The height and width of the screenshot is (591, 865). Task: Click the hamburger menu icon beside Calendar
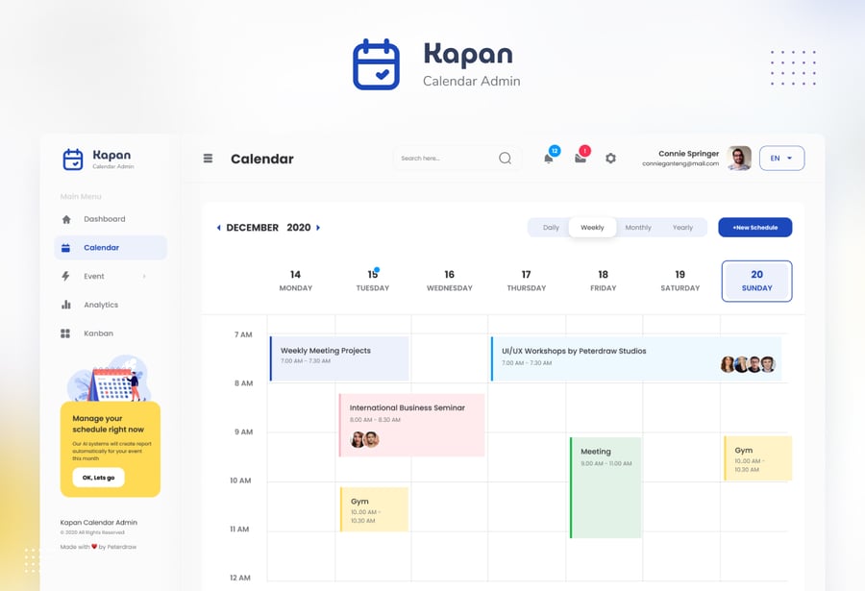[208, 159]
